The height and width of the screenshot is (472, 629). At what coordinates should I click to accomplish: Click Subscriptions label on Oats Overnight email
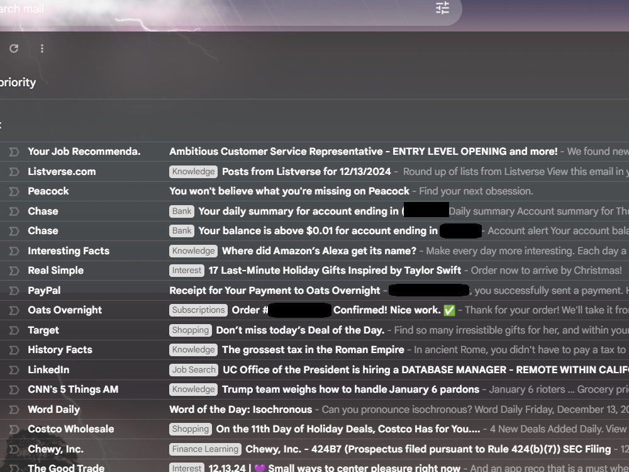198,310
